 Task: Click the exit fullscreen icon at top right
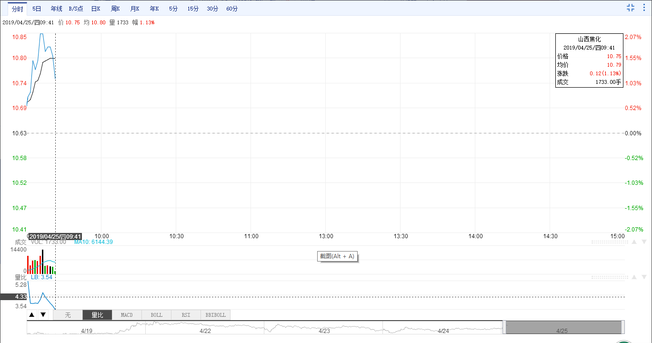tap(631, 8)
